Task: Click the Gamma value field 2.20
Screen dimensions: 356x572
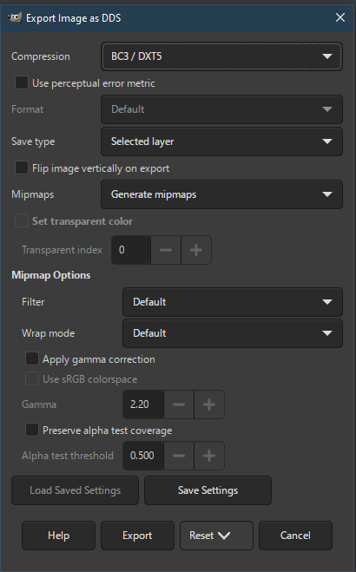Action: click(x=143, y=404)
